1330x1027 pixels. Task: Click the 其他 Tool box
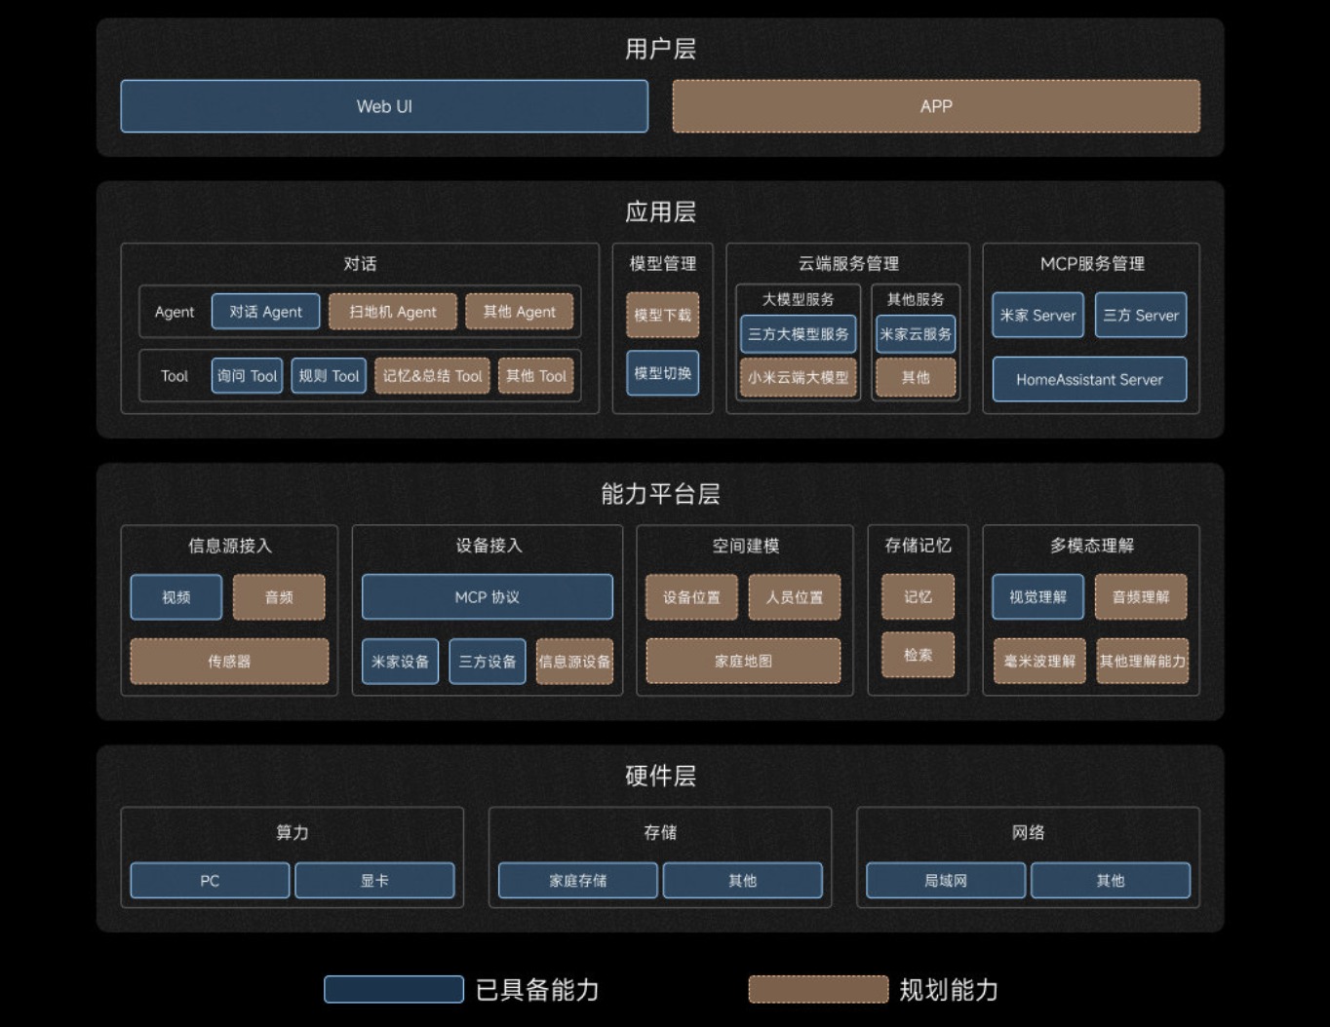click(535, 376)
